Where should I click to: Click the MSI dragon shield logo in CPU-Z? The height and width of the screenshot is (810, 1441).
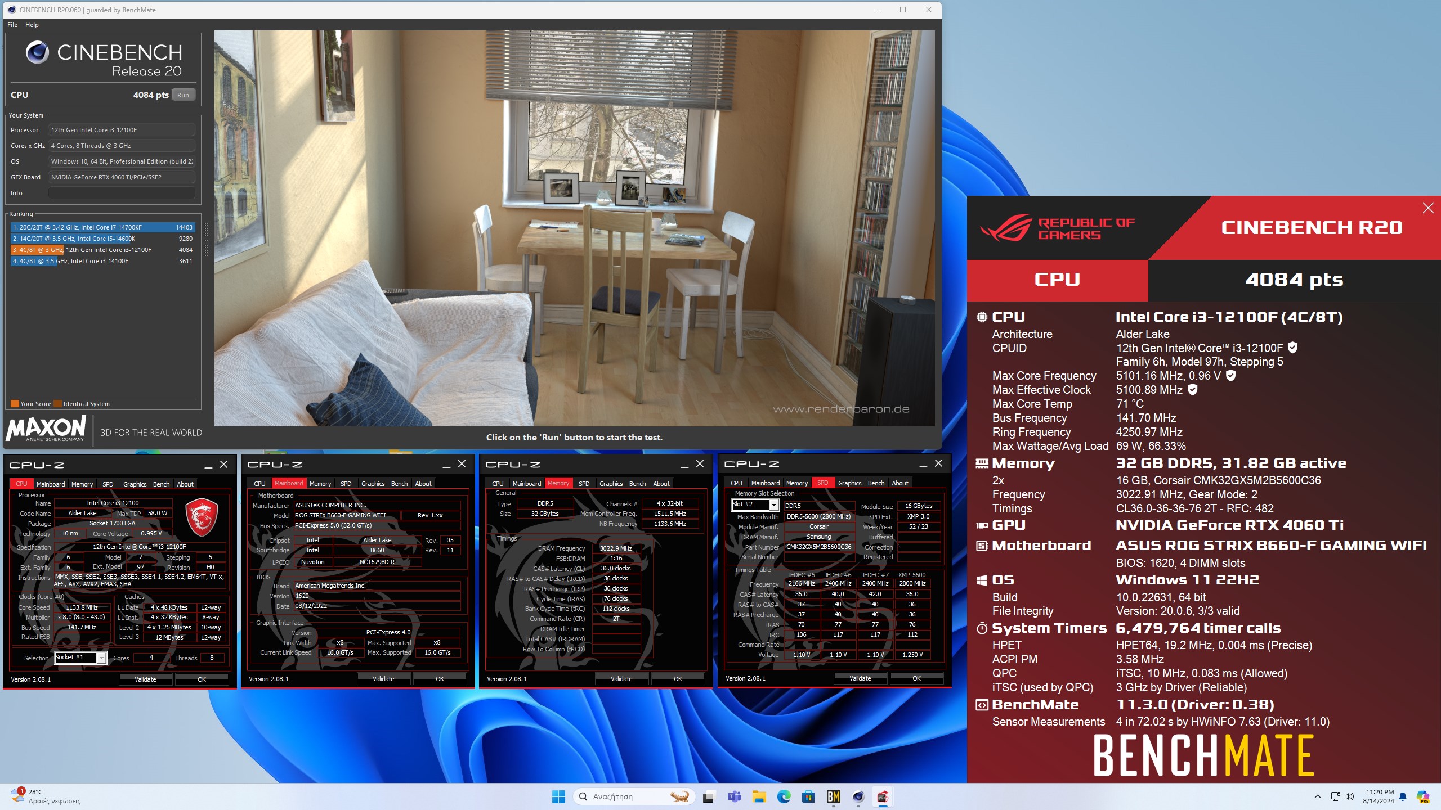pos(202,516)
